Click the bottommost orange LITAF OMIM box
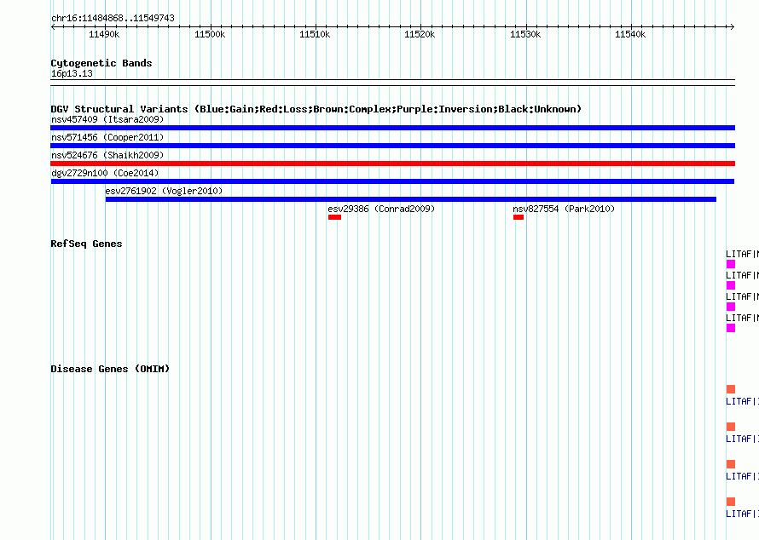The width and height of the screenshot is (759, 540). [x=731, y=502]
